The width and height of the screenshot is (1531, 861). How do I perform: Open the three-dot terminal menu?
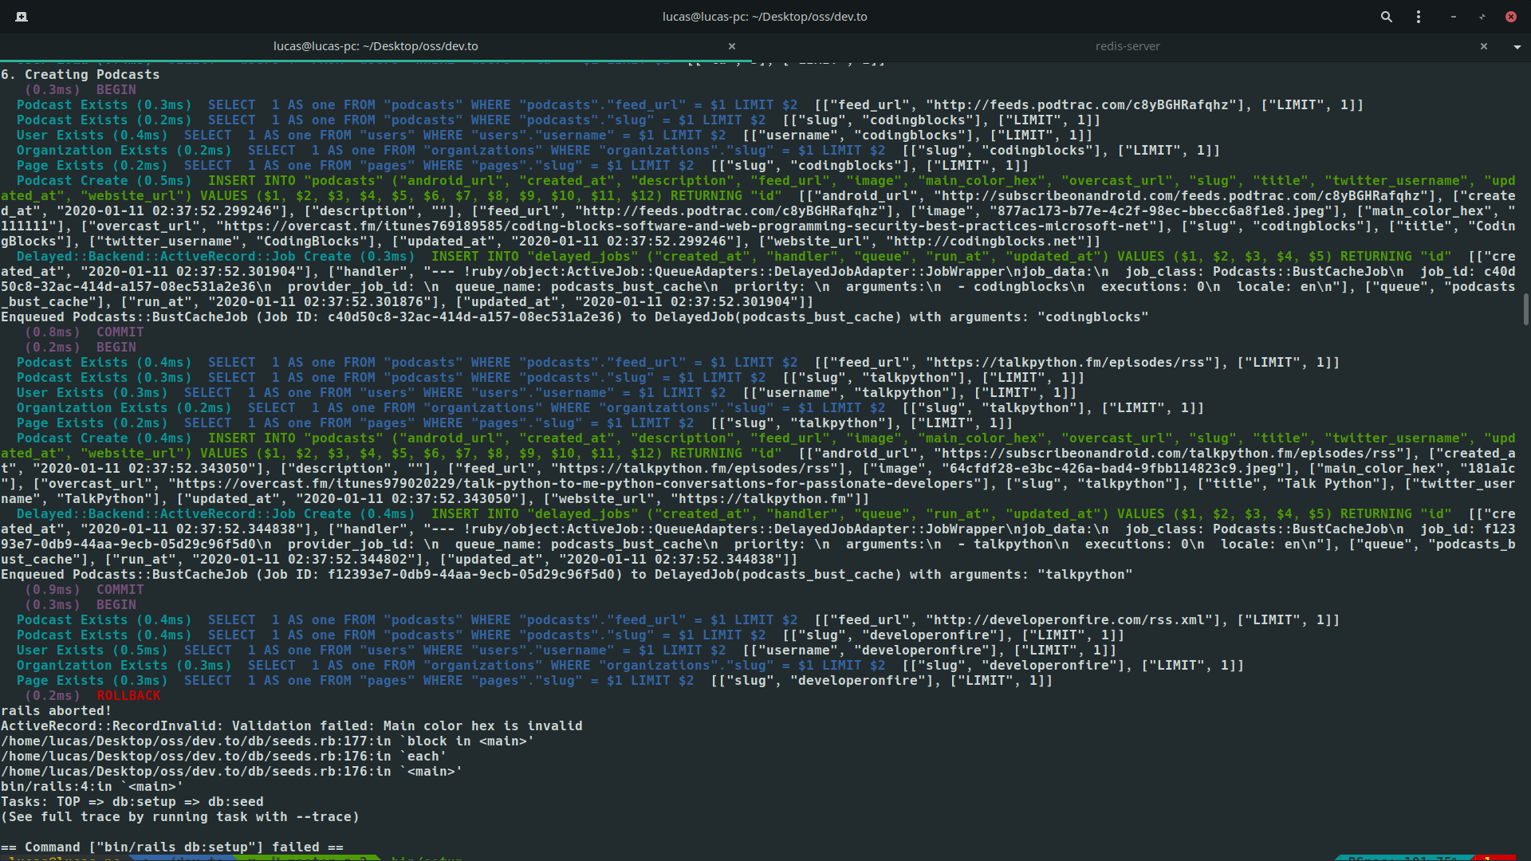pos(1419,17)
